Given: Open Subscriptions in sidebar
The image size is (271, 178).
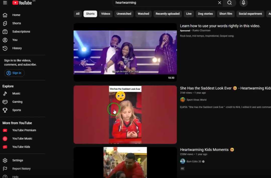Looking at the screenshot, I should tap(21, 32).
